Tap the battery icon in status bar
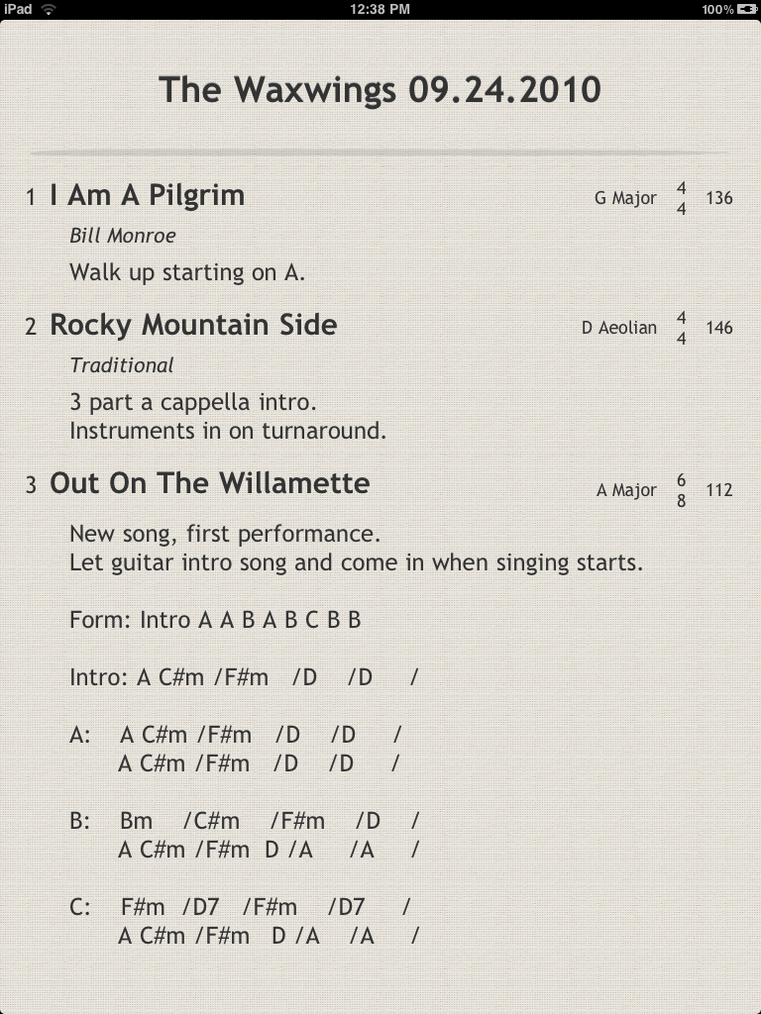The width and height of the screenshot is (761, 1014). point(747,9)
